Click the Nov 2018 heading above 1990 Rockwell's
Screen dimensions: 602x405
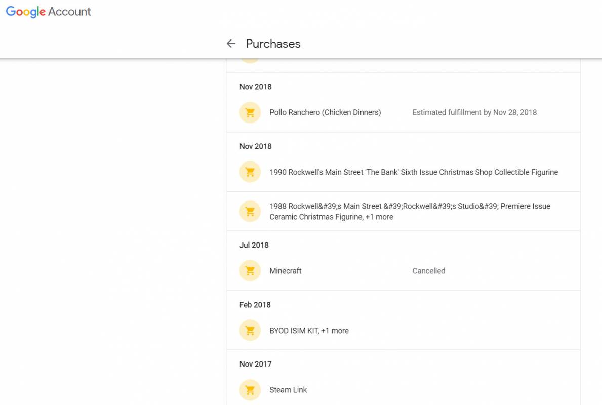255,146
